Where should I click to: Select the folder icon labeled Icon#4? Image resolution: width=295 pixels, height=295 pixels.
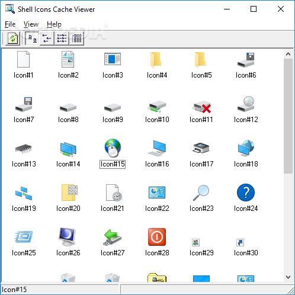156,59
